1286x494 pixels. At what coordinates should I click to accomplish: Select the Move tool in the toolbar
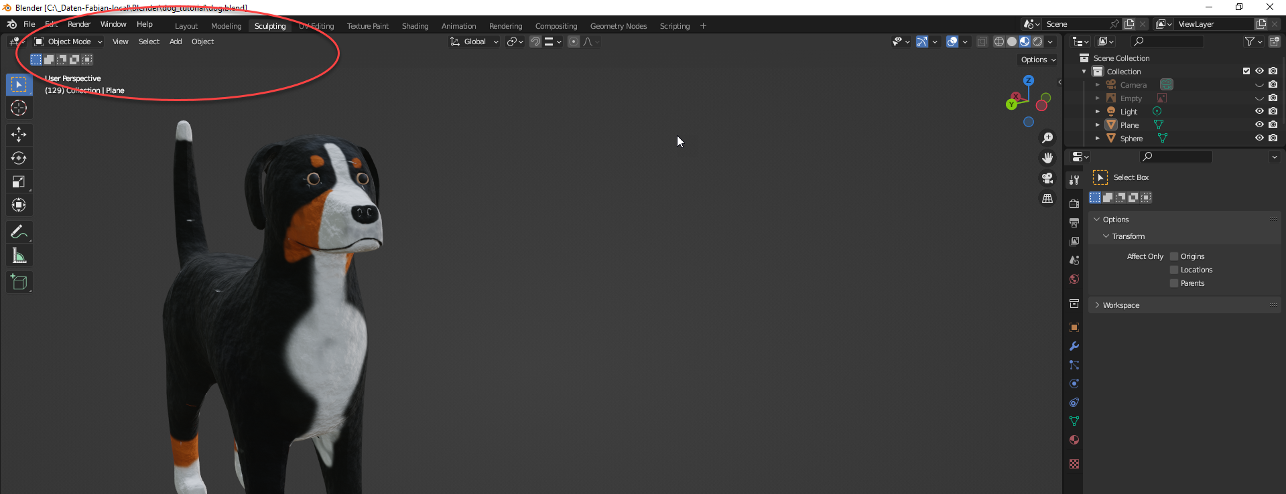(x=19, y=135)
